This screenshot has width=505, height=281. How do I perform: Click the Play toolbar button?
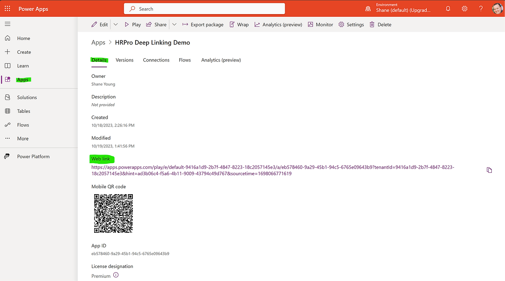pyautogui.click(x=132, y=25)
